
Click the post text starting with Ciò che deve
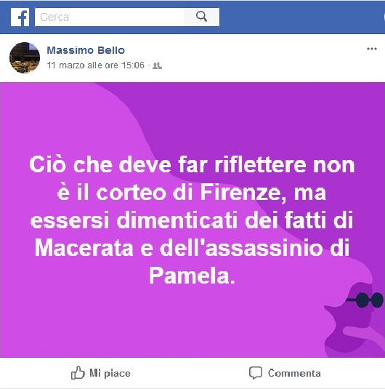coord(192,220)
